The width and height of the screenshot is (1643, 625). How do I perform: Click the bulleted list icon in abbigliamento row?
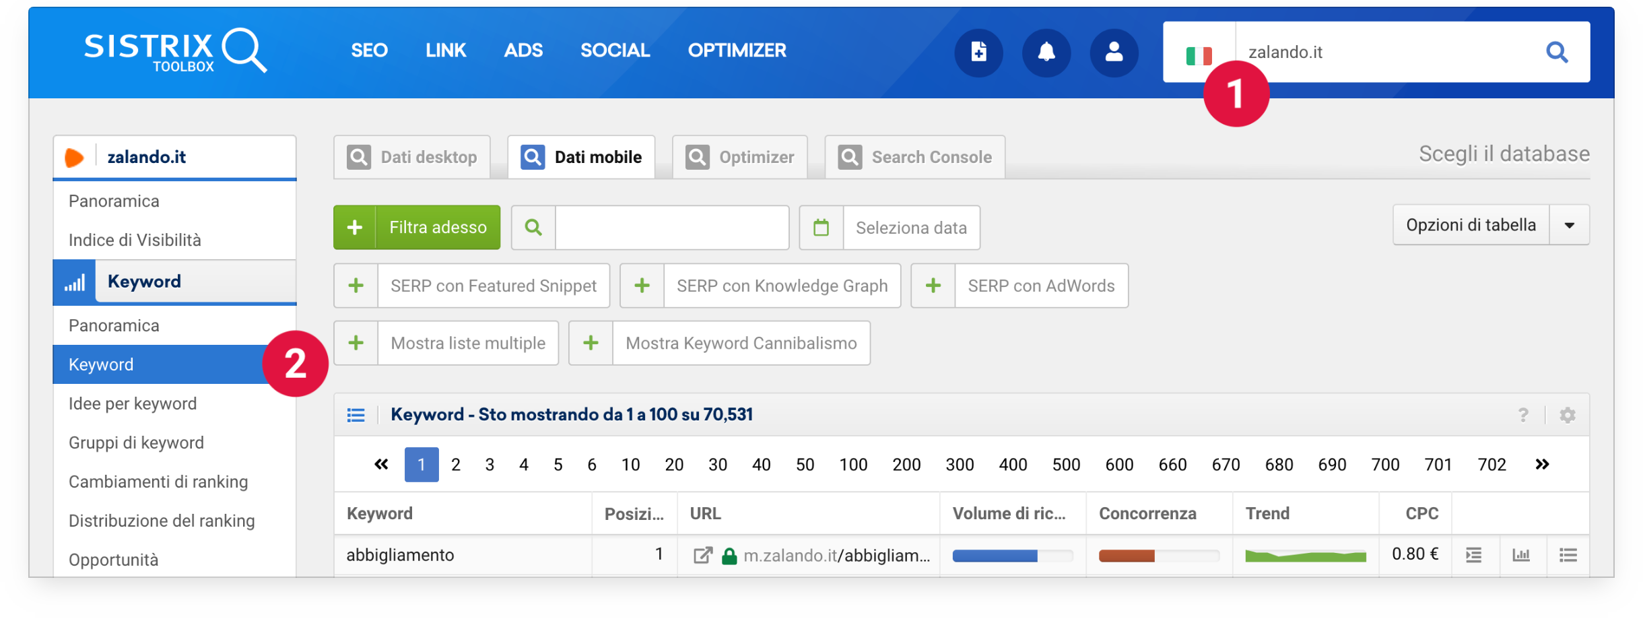click(1568, 555)
